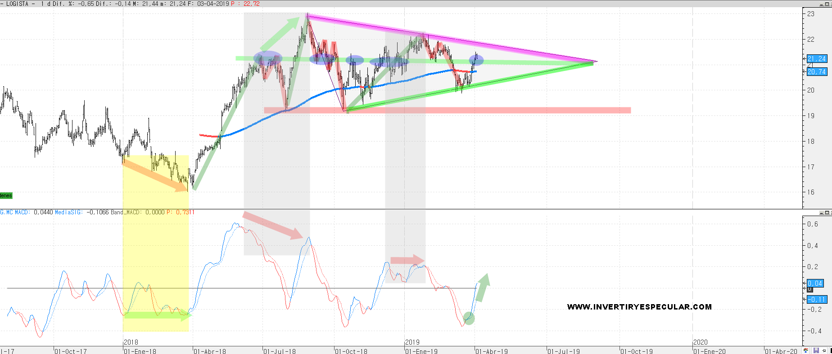Click the 01-Ene-19 date on time axis

pyautogui.click(x=421, y=351)
